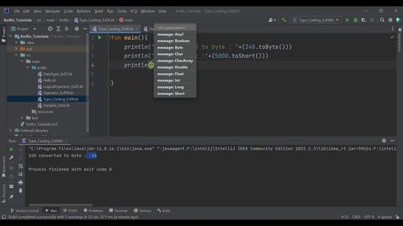Toggle soft-wrap in the Run console
The image size is (403, 226).
21,166
